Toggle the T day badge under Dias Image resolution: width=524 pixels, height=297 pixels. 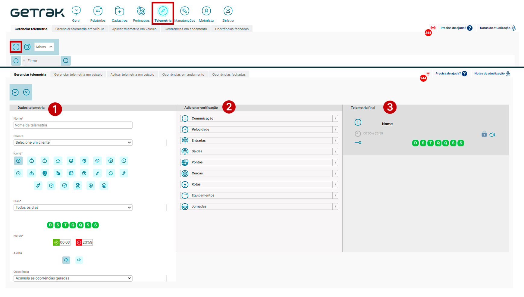[65, 225]
